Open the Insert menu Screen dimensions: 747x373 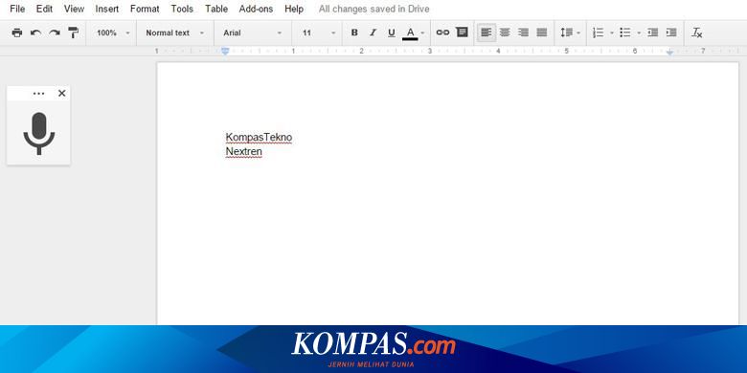click(x=106, y=9)
